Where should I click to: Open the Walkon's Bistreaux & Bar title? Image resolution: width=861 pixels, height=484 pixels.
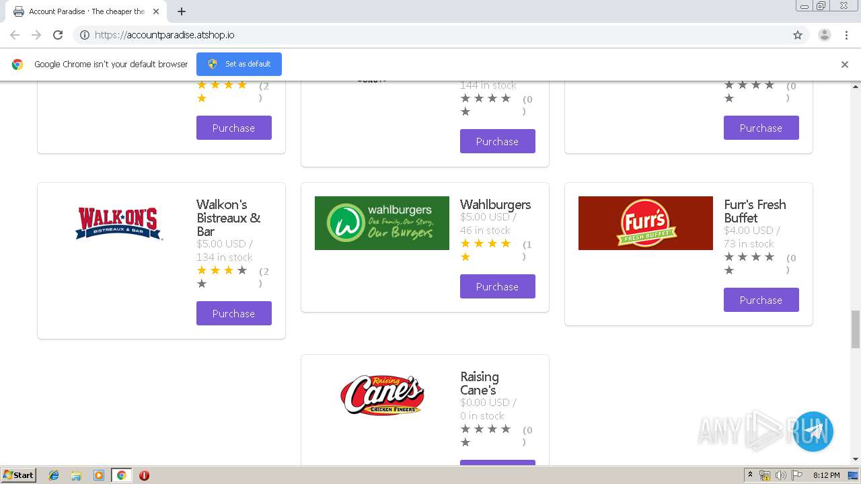[229, 218]
